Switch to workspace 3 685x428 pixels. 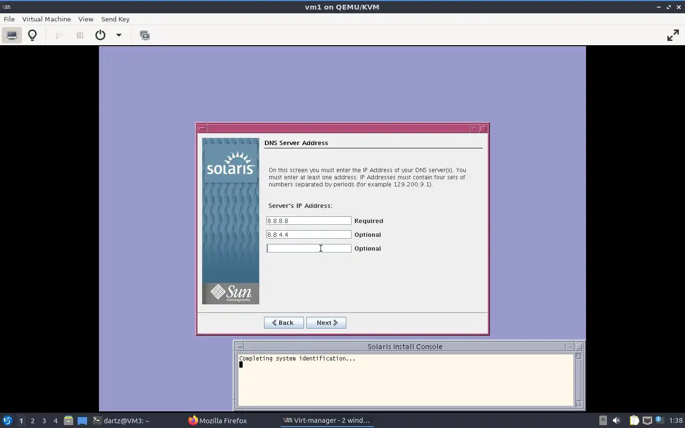(44, 420)
